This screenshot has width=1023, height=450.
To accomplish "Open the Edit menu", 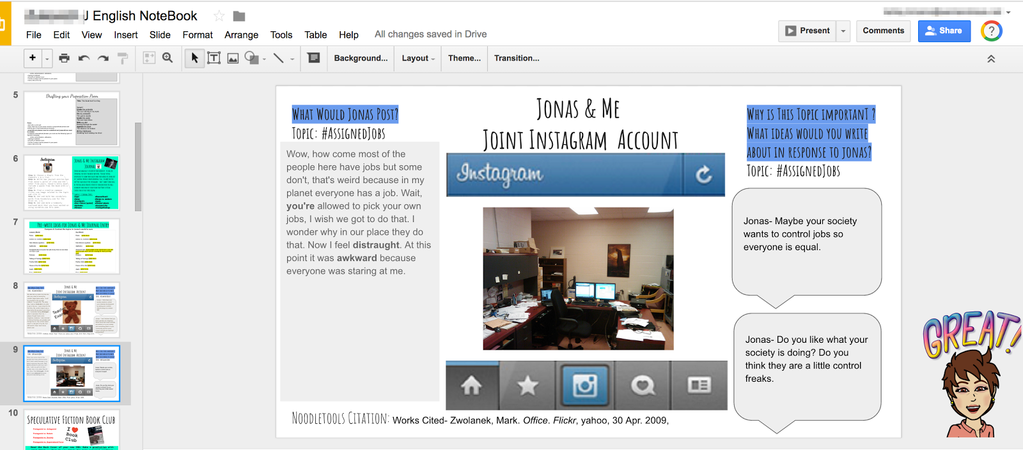I will click(x=61, y=34).
